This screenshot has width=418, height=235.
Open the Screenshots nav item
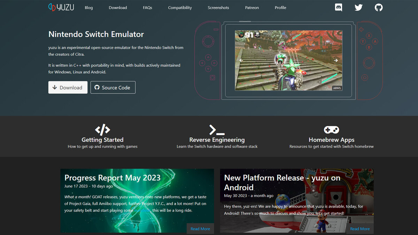click(x=218, y=8)
